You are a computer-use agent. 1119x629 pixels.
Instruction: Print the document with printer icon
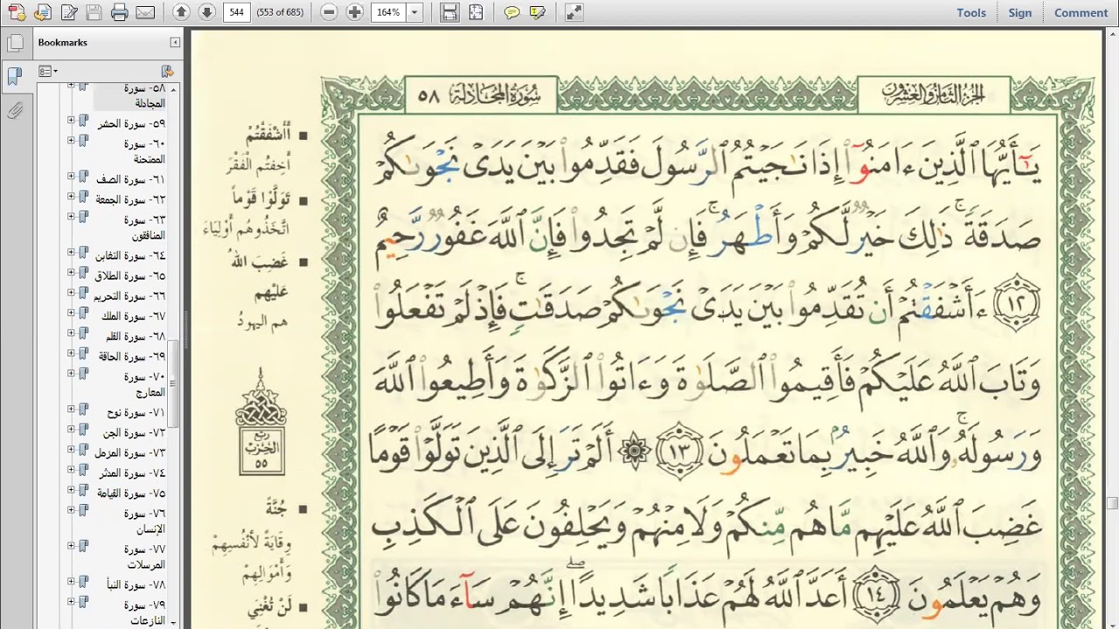pyautogui.click(x=120, y=12)
